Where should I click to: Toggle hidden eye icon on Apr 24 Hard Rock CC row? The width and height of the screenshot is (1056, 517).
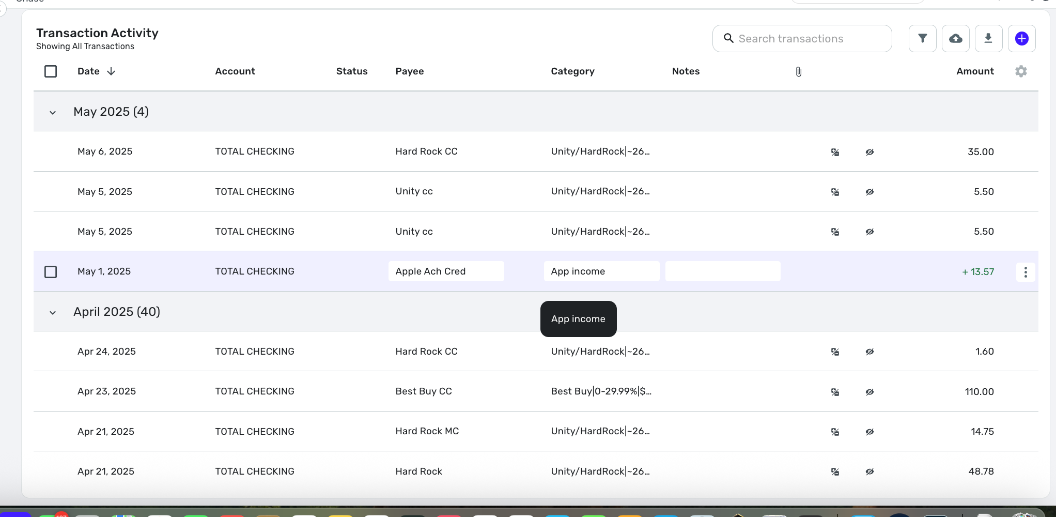[x=869, y=352]
